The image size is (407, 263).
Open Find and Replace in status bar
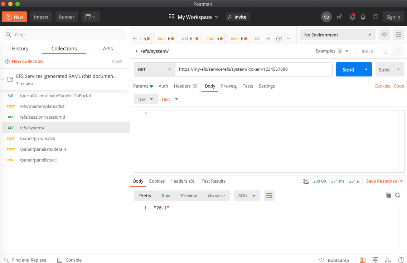(x=25, y=260)
